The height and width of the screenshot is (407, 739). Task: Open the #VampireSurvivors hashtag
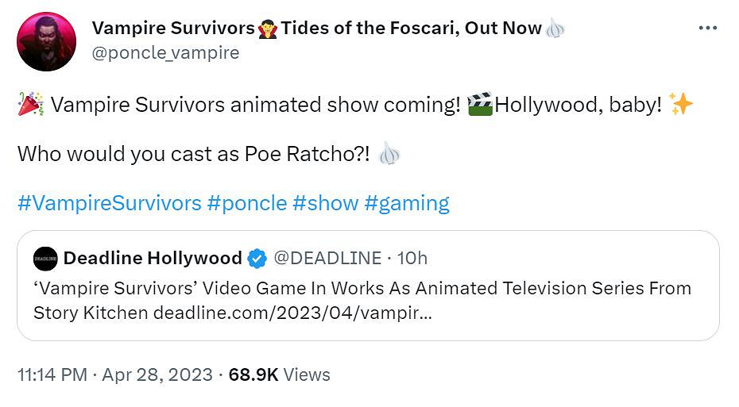click(x=109, y=203)
